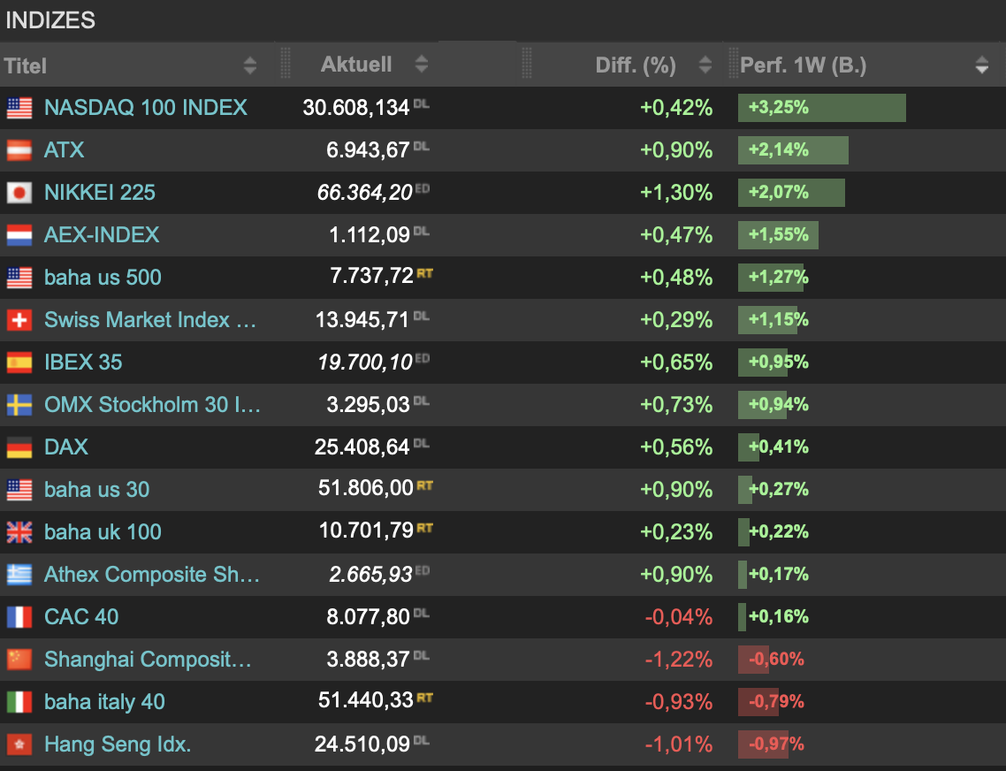Click the +2,14% performance bar for ATX

click(x=793, y=149)
